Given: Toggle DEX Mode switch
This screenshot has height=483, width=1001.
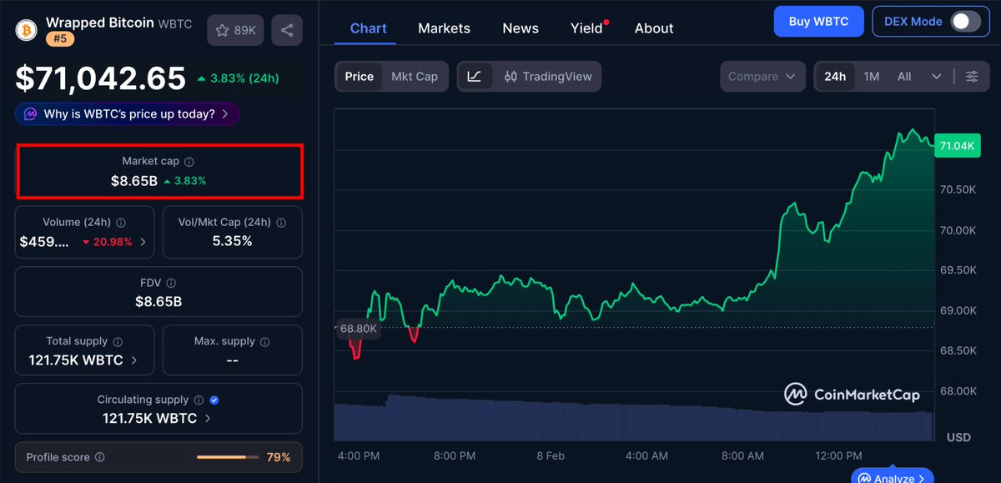Looking at the screenshot, I should pyautogui.click(x=965, y=22).
